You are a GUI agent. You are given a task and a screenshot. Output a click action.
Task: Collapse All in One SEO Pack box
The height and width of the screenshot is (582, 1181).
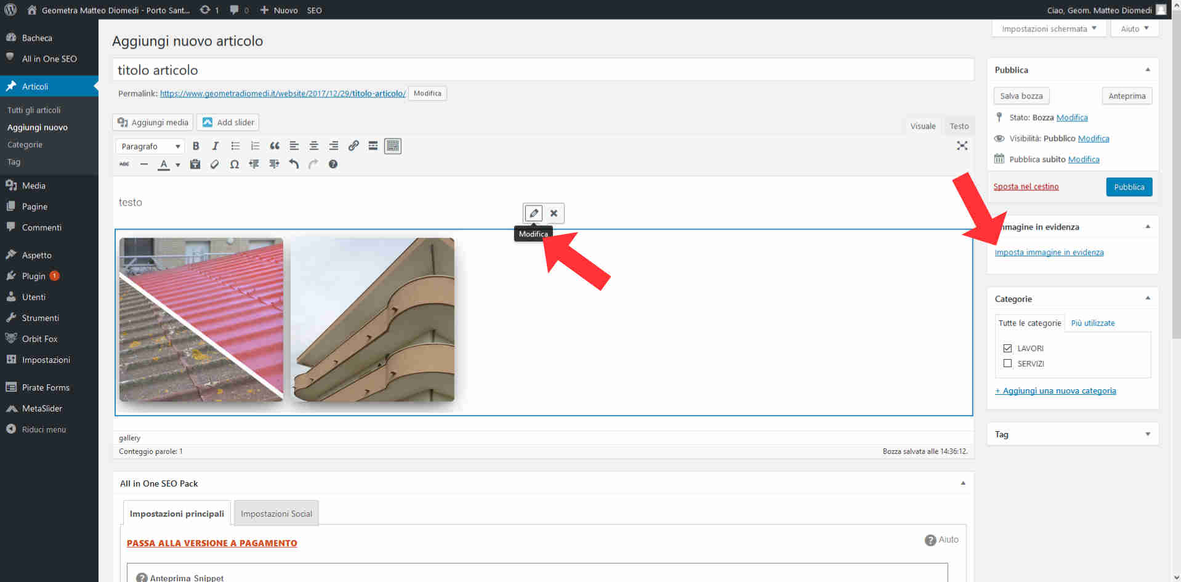click(963, 483)
